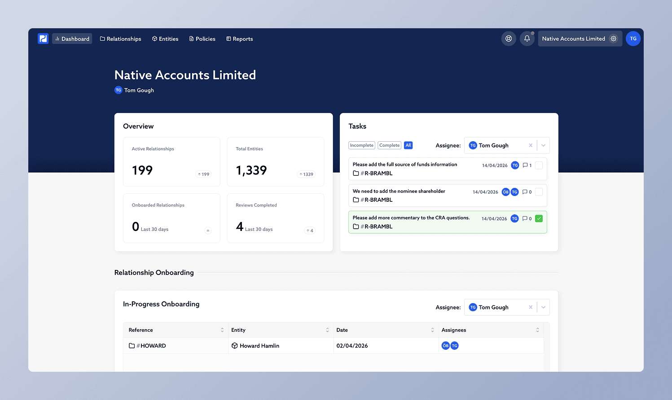672x400 pixels.
Task: Expand the Tasks assignee dropdown arrow
Action: (543, 145)
